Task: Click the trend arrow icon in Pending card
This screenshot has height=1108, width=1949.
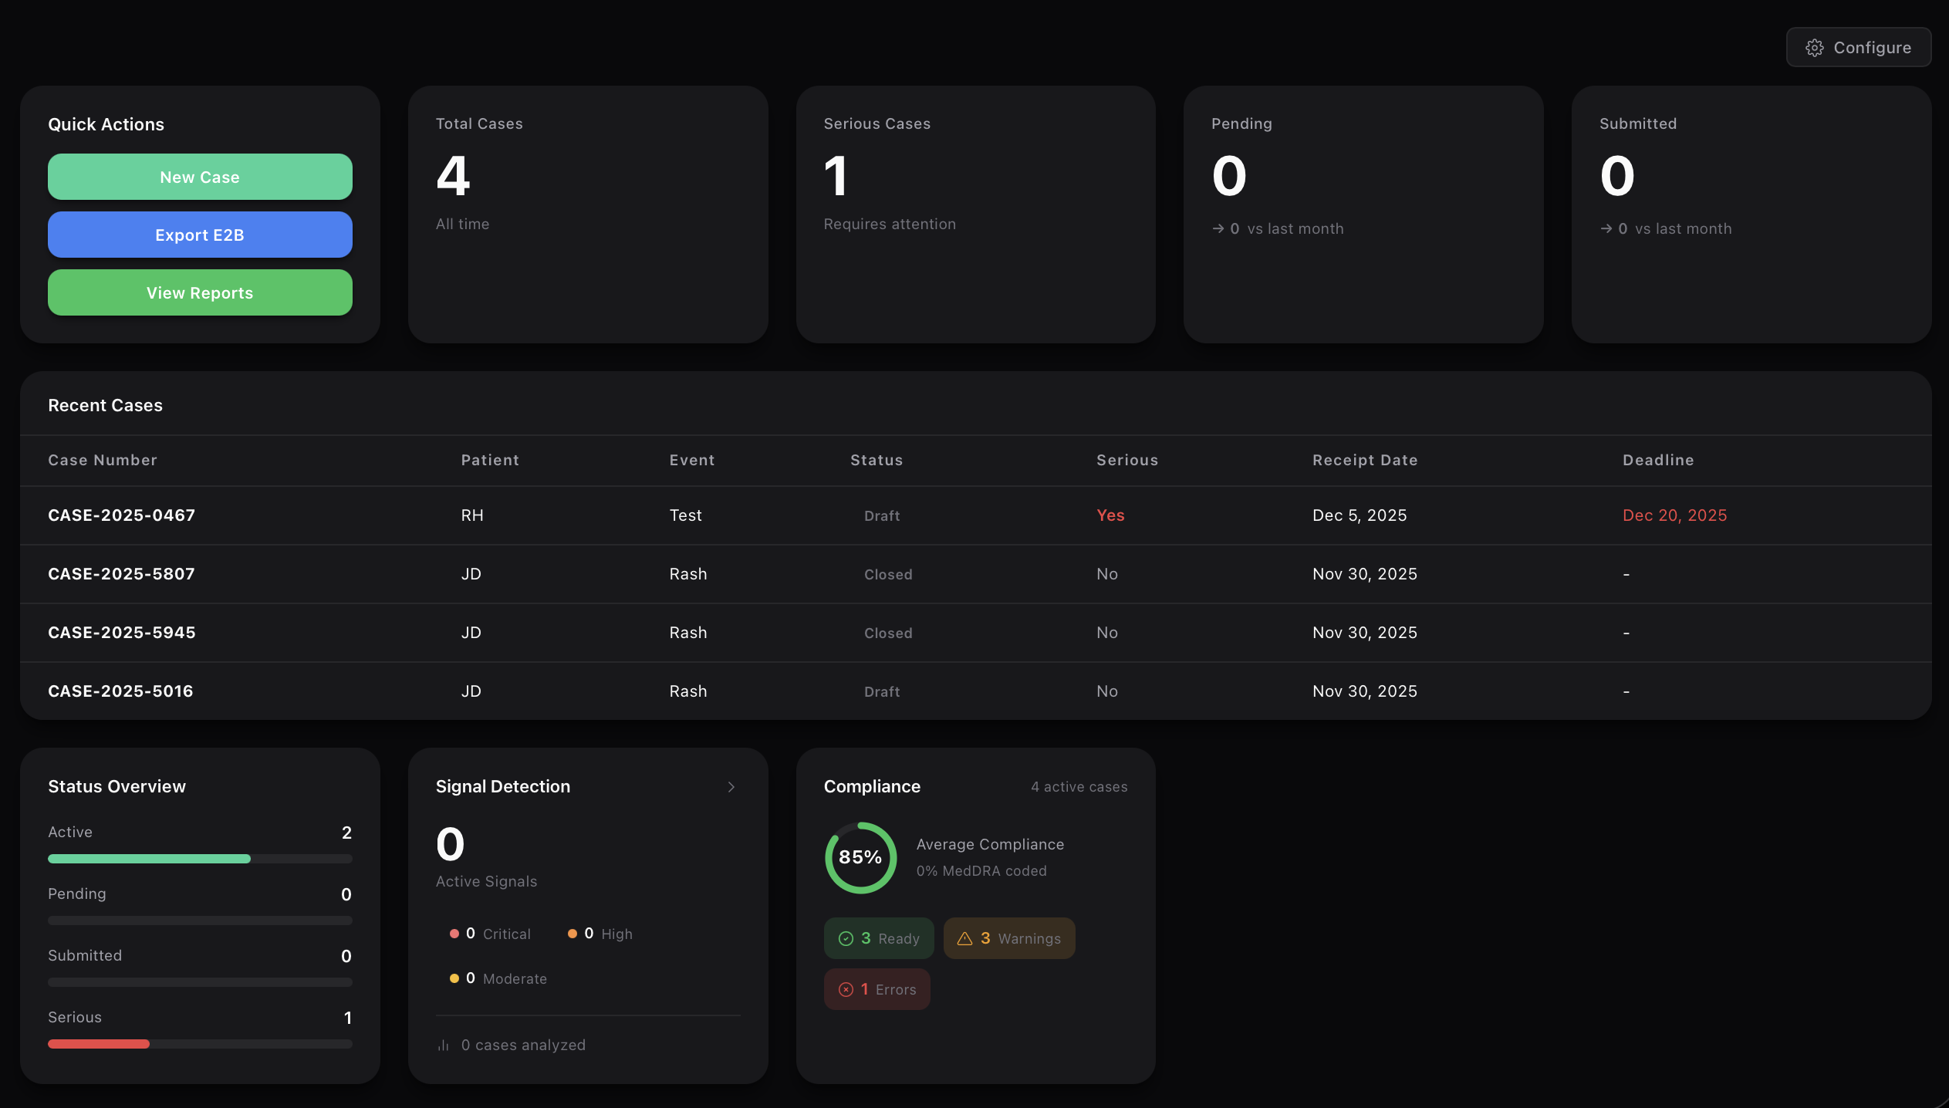Action: [1218, 228]
